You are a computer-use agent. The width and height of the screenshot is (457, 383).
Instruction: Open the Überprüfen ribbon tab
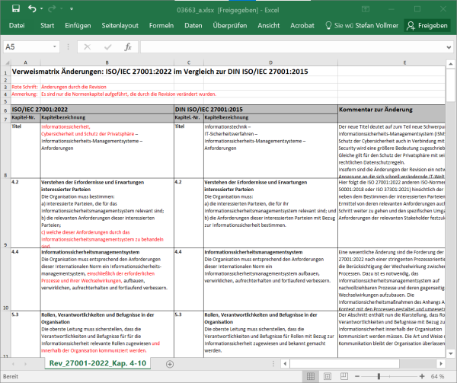[x=229, y=26]
